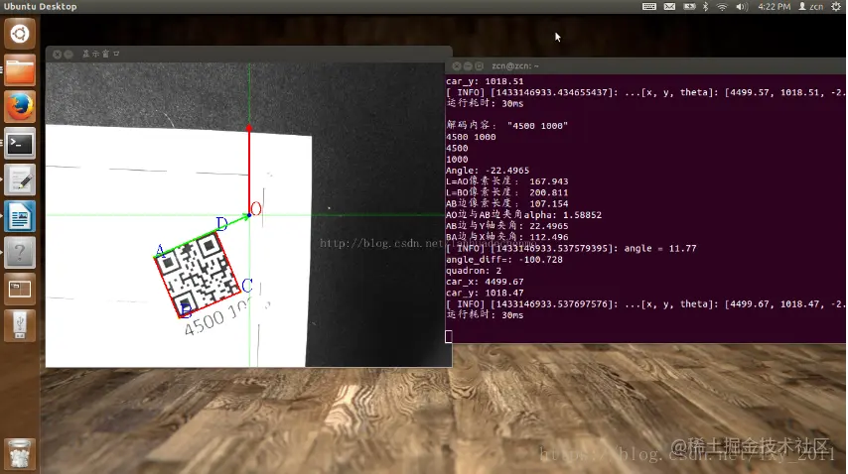Click the image display window title bar
Screen dimensions: 848x474
249,54
